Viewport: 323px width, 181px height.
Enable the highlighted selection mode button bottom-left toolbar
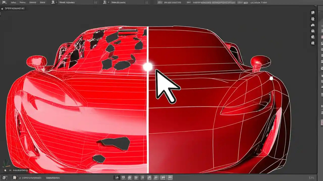(117, 177)
